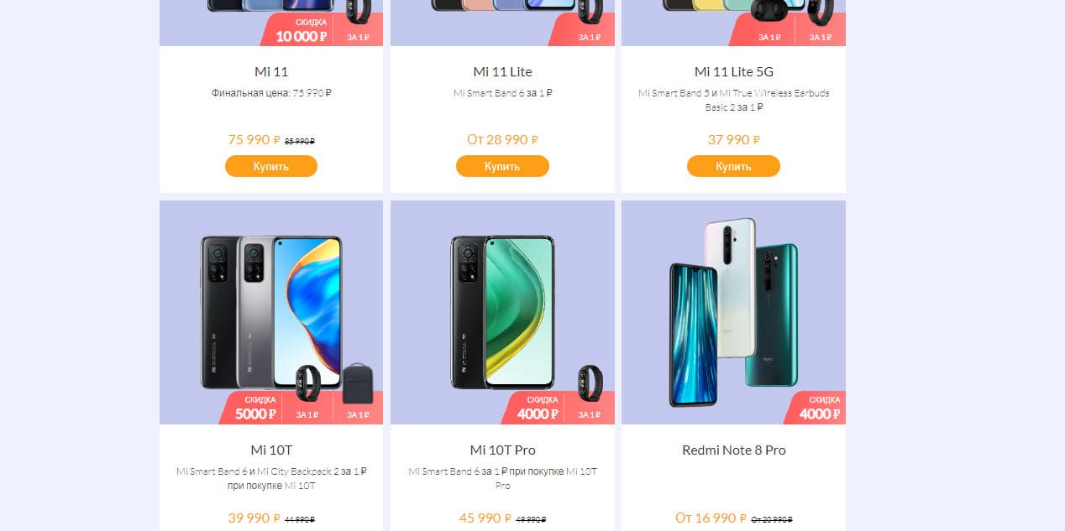1065x531 pixels.
Task: Click the Mi 10T price 39 990 ₽
Action: [254, 518]
